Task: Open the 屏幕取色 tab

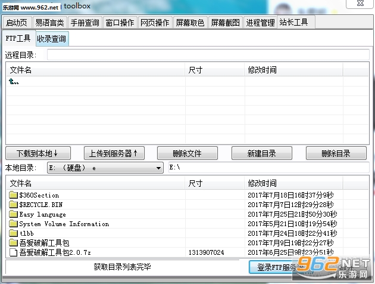Action: [x=190, y=23]
